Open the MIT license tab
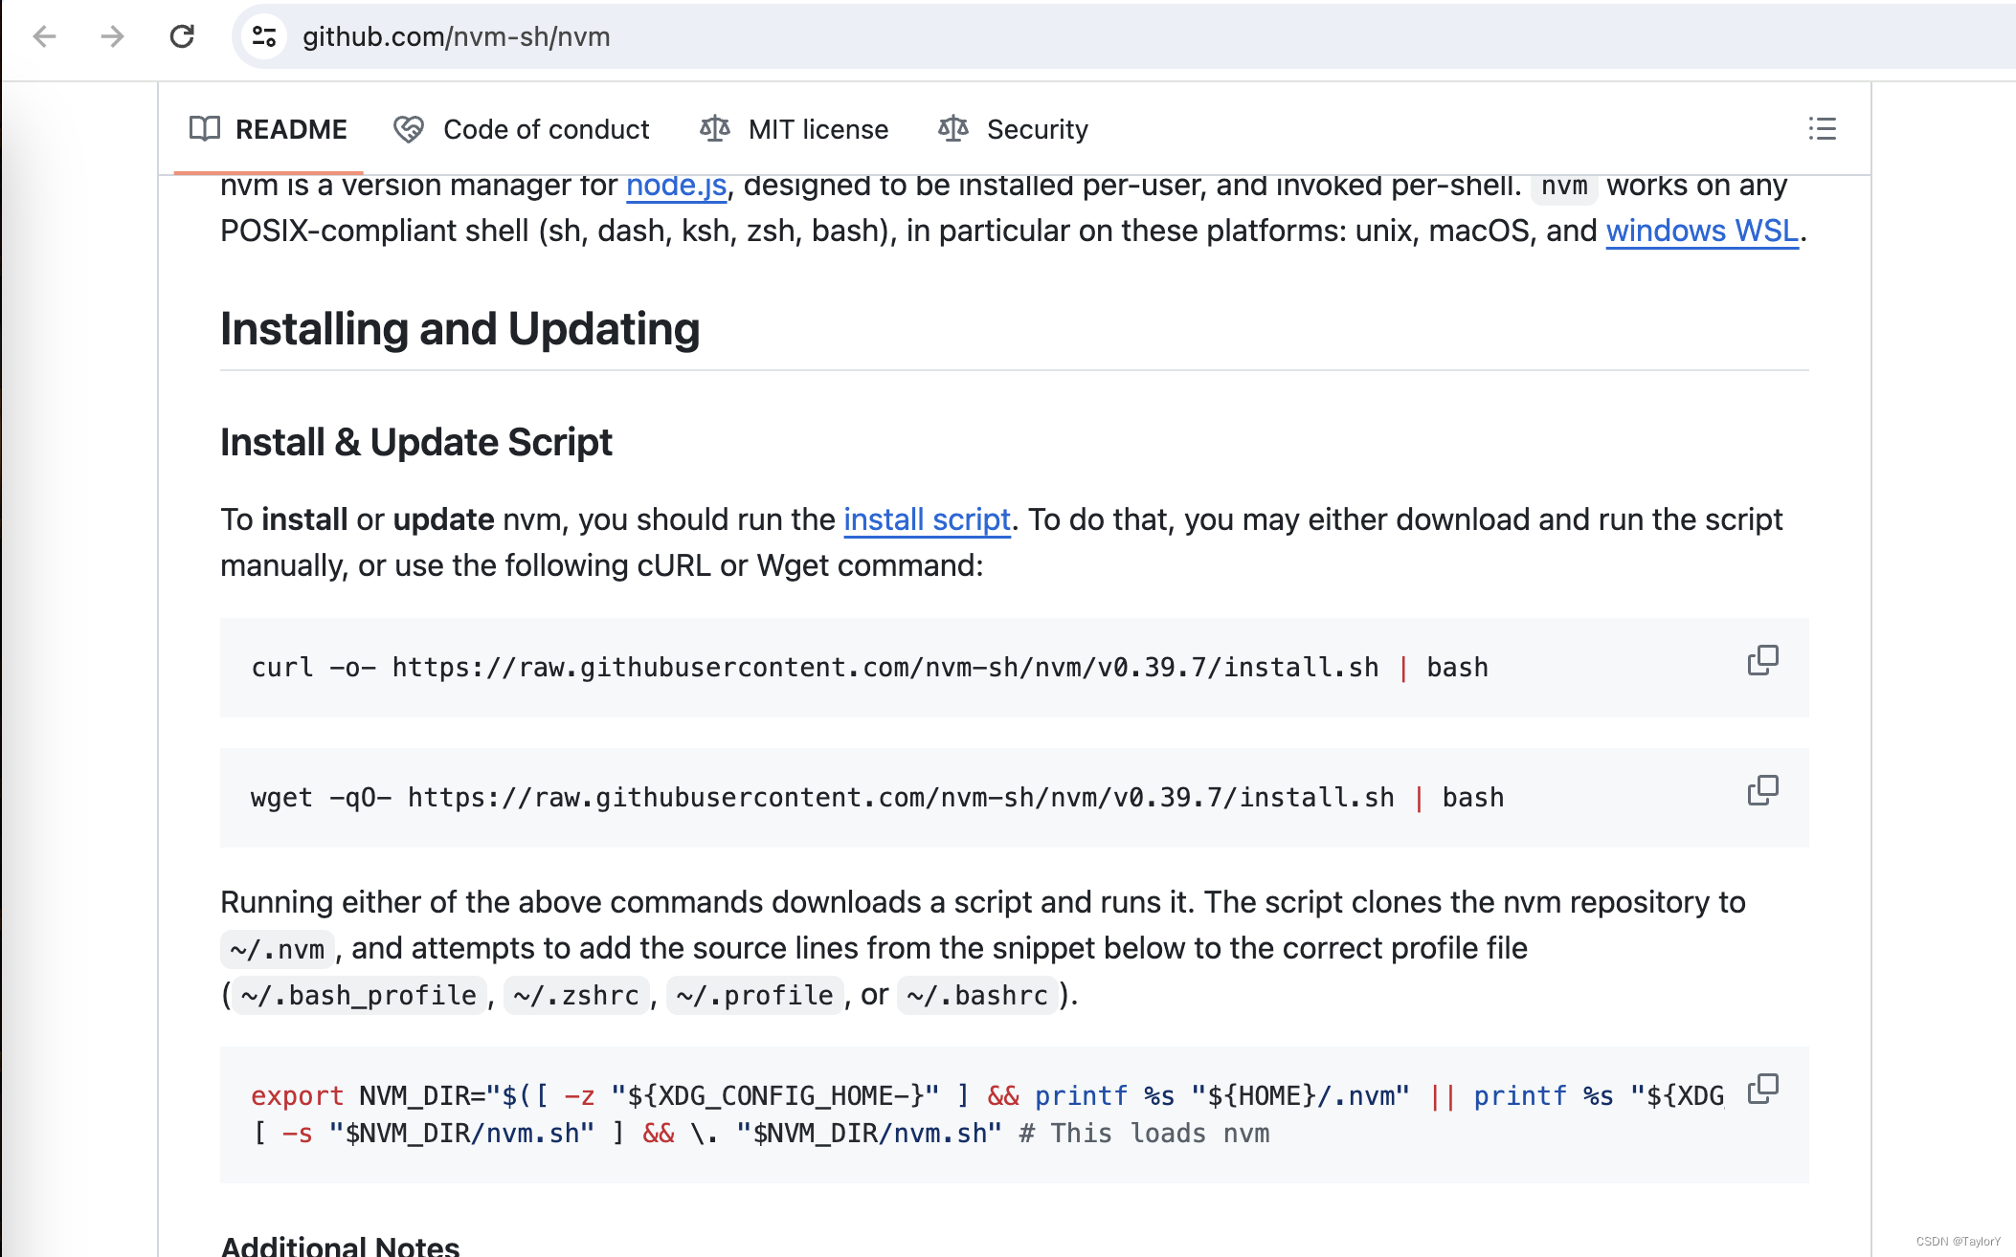Viewport: 2016px width, 1257px height. (x=818, y=129)
